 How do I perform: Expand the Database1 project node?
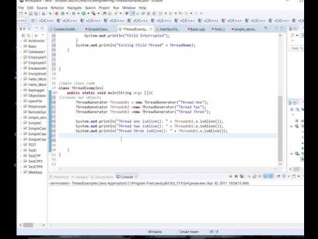coord(21,52)
